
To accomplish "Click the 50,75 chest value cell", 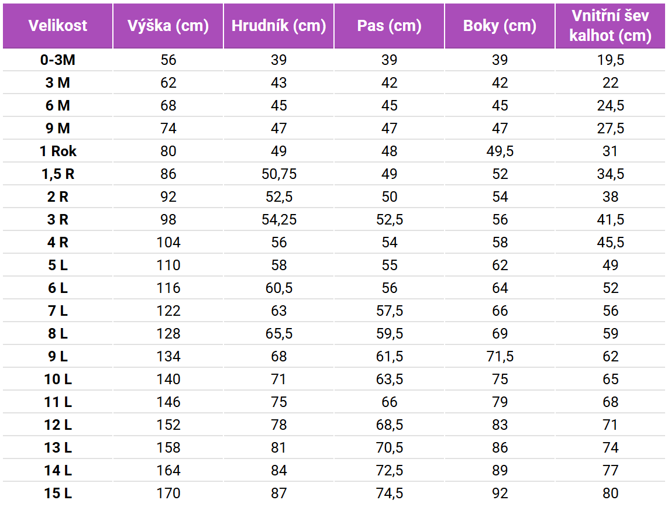I will tap(279, 174).
